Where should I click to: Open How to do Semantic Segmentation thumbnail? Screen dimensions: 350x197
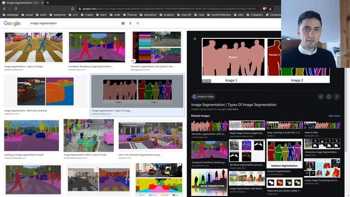point(150,136)
